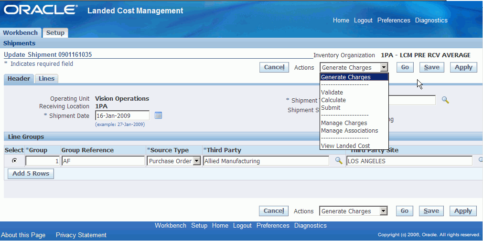The width and height of the screenshot is (483, 241).
Task: Click the Group number input field
Action: 43,161
